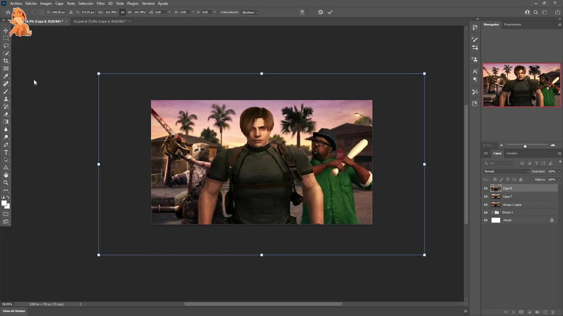Open the Navegador panel menu
The image size is (563, 316).
click(x=559, y=25)
